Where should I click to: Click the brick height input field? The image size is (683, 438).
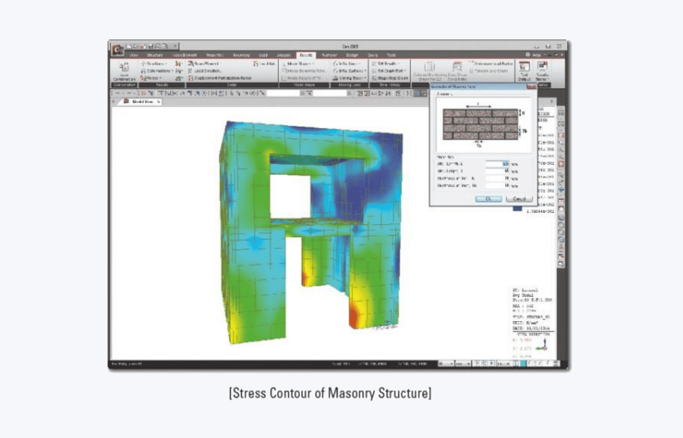click(498, 171)
